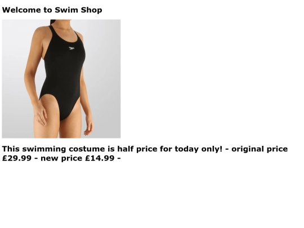This screenshot has height=228, width=304.
Task: Click the original price £29.99 text
Action: tap(17, 158)
